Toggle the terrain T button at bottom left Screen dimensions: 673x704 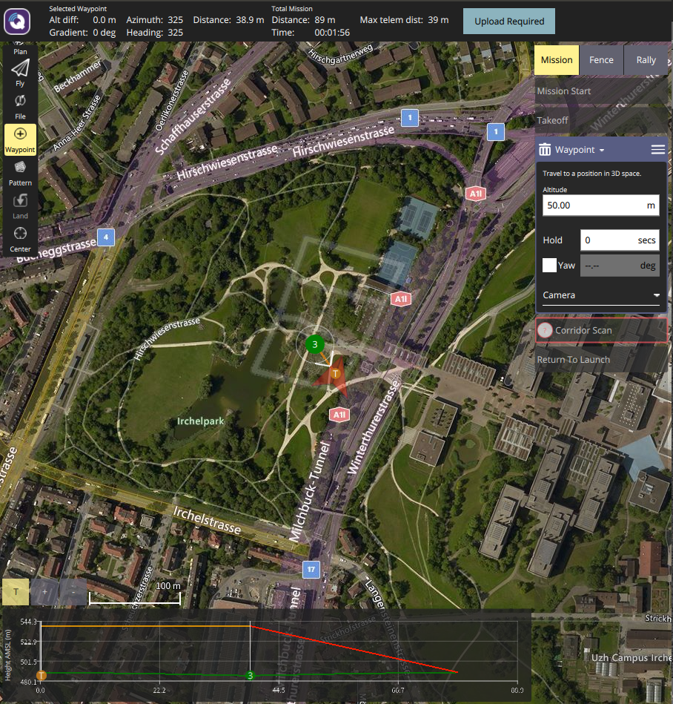(16, 592)
